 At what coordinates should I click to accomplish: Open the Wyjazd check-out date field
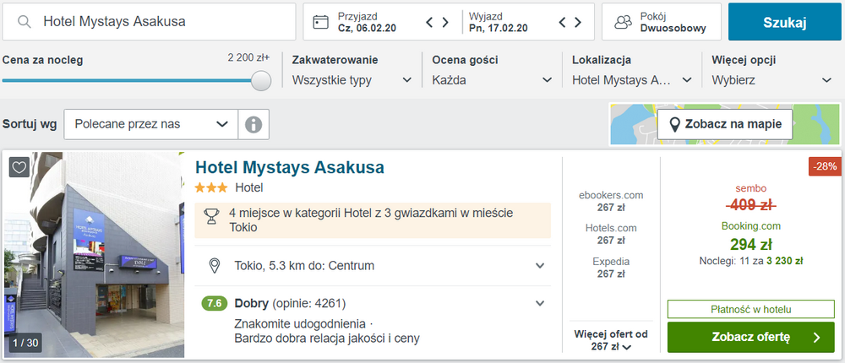[499, 22]
